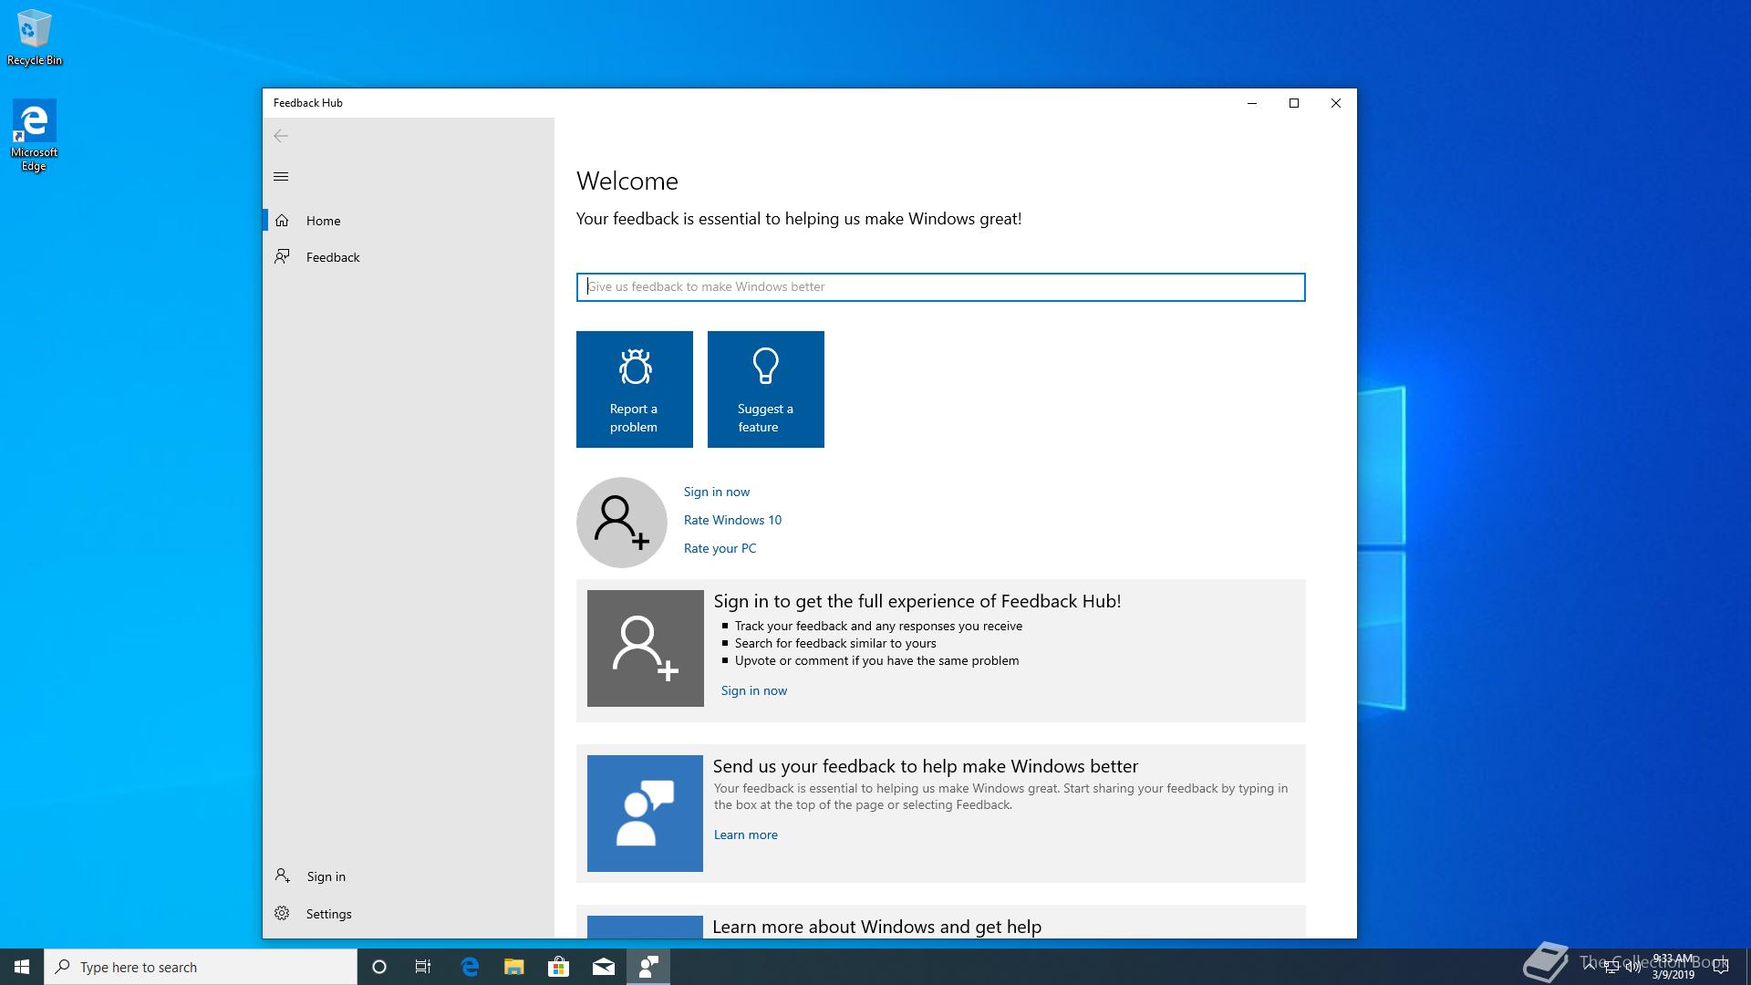This screenshot has width=1751, height=985.
Task: Select the Recycle Bin desktop icon
Action: (35, 37)
